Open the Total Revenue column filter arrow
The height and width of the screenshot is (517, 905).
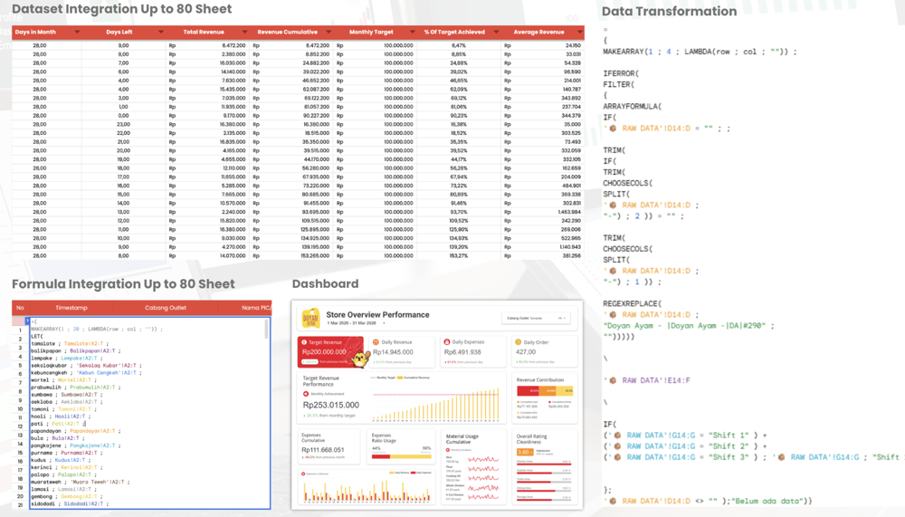coord(244,32)
